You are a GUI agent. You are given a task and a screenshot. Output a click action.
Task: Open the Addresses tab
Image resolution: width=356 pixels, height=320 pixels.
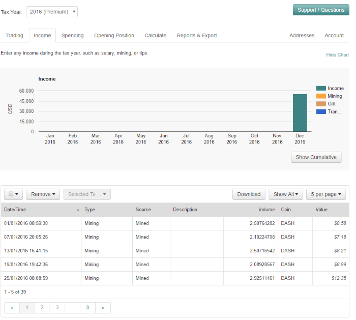pos(302,36)
